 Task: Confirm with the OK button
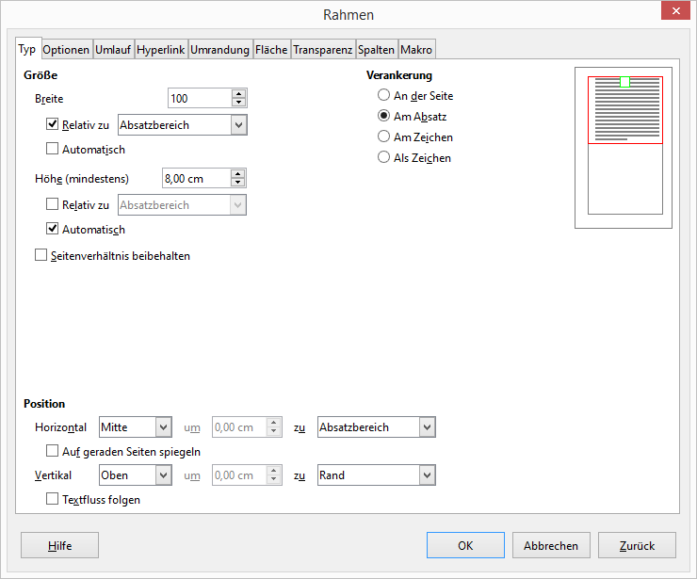click(465, 545)
